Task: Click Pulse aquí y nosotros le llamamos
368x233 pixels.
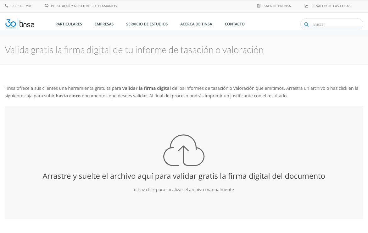Action: [x=84, y=6]
